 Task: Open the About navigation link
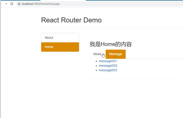pyautogui.click(x=60, y=38)
